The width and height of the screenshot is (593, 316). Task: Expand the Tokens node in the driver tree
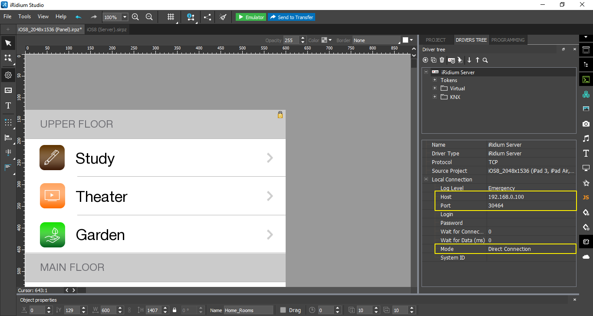click(x=435, y=80)
